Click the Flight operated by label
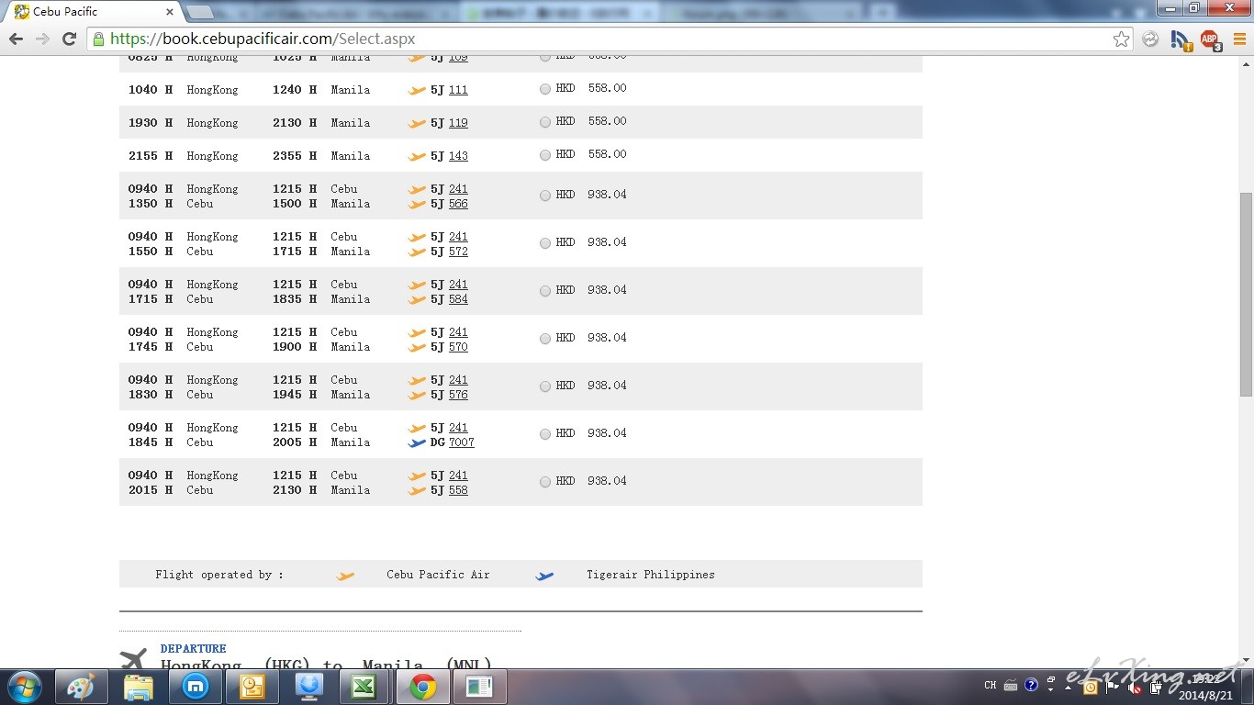This screenshot has height=705, width=1254. tap(219, 575)
